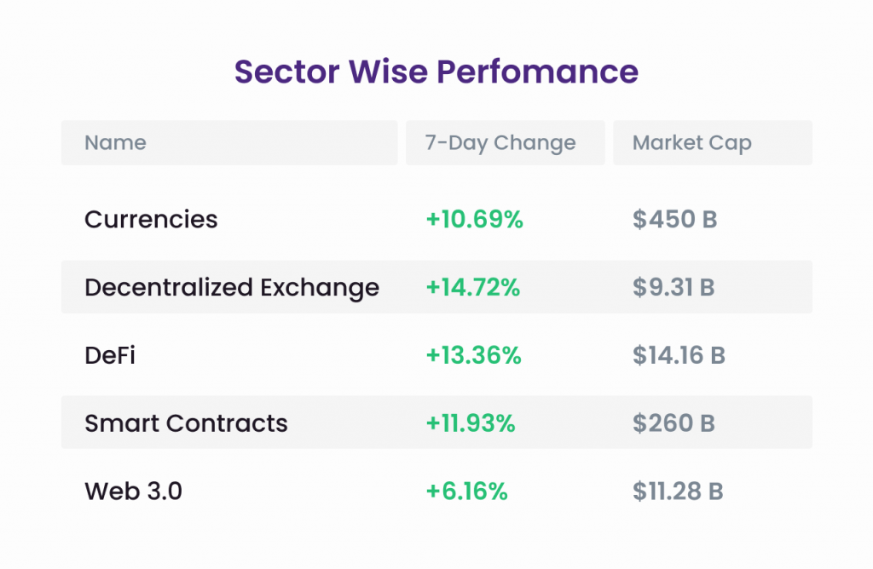Select the shaded Smart Contracts row background
The width and height of the screenshot is (873, 569).
(436, 422)
